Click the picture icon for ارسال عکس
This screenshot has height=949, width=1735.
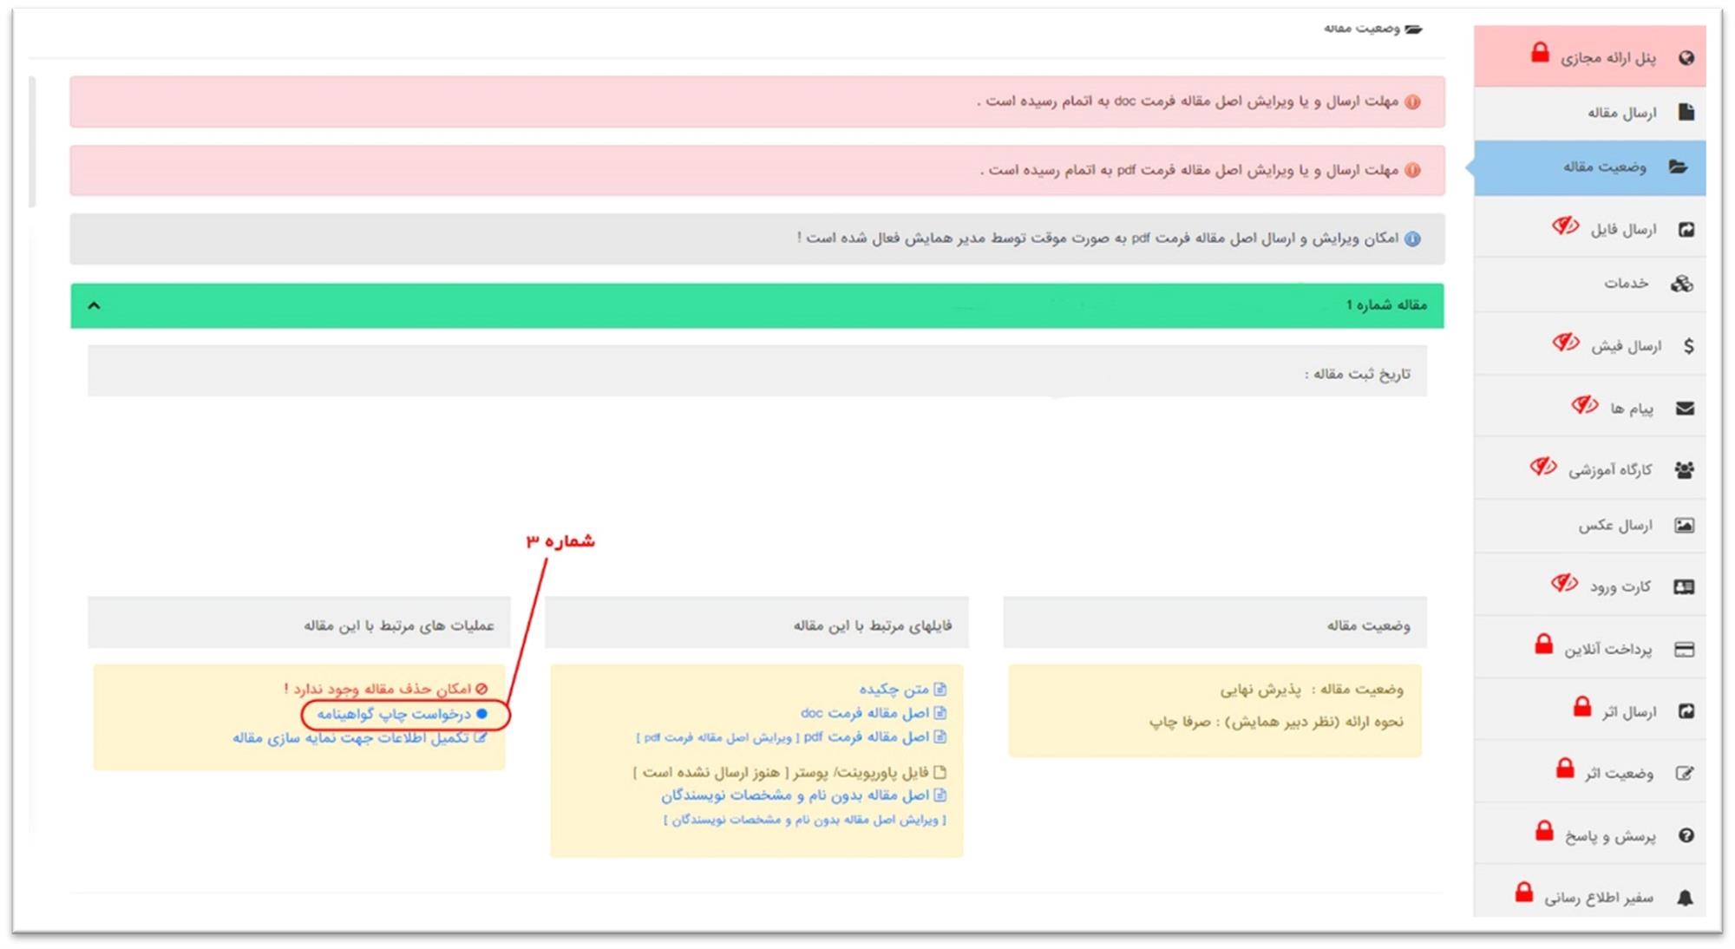pyautogui.click(x=1684, y=526)
